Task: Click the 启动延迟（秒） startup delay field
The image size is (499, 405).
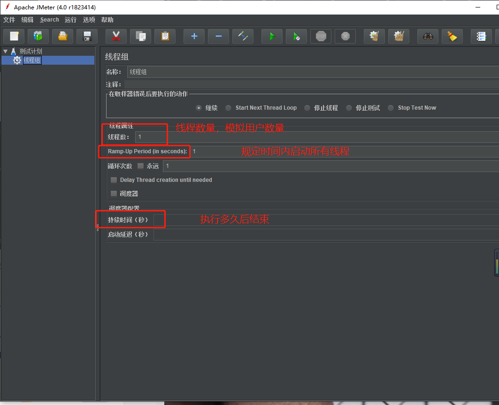Action: tap(326, 234)
